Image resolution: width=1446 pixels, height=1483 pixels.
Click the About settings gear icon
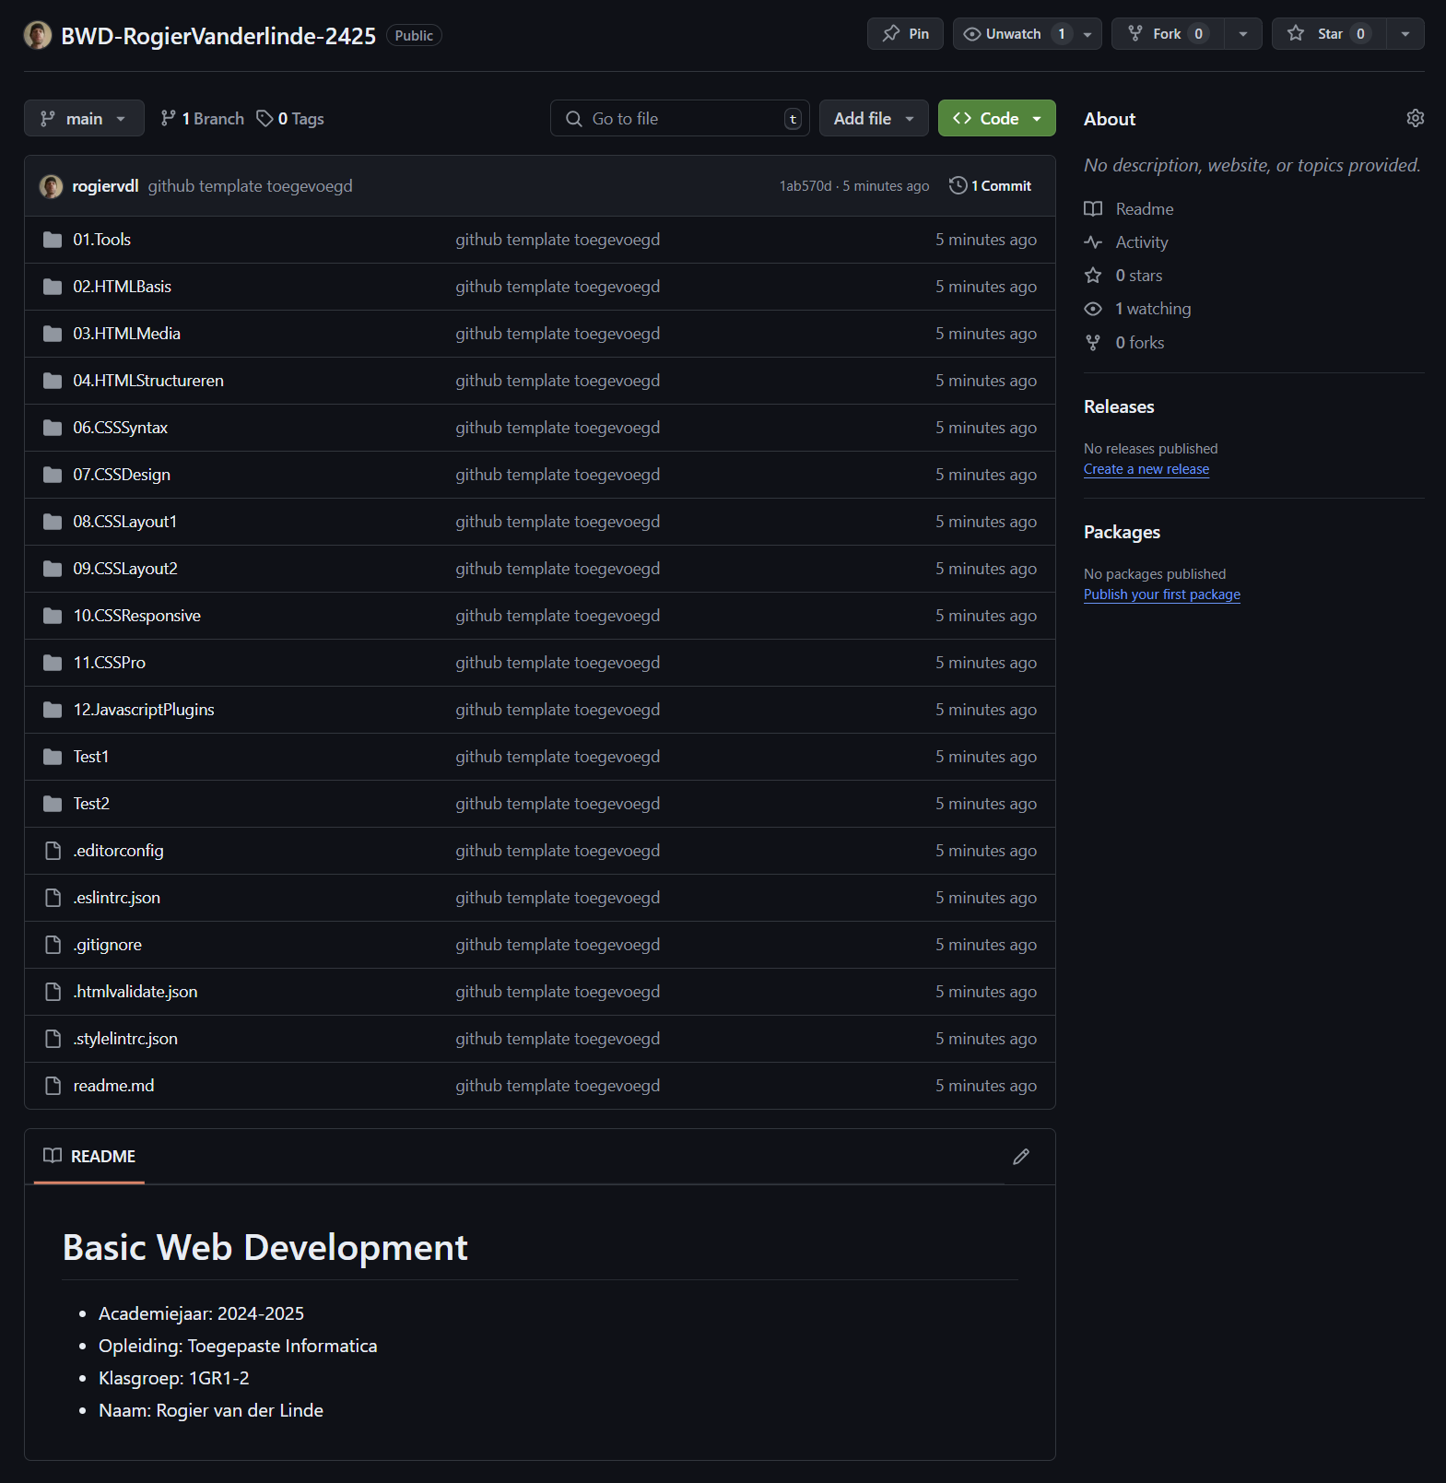(x=1415, y=118)
